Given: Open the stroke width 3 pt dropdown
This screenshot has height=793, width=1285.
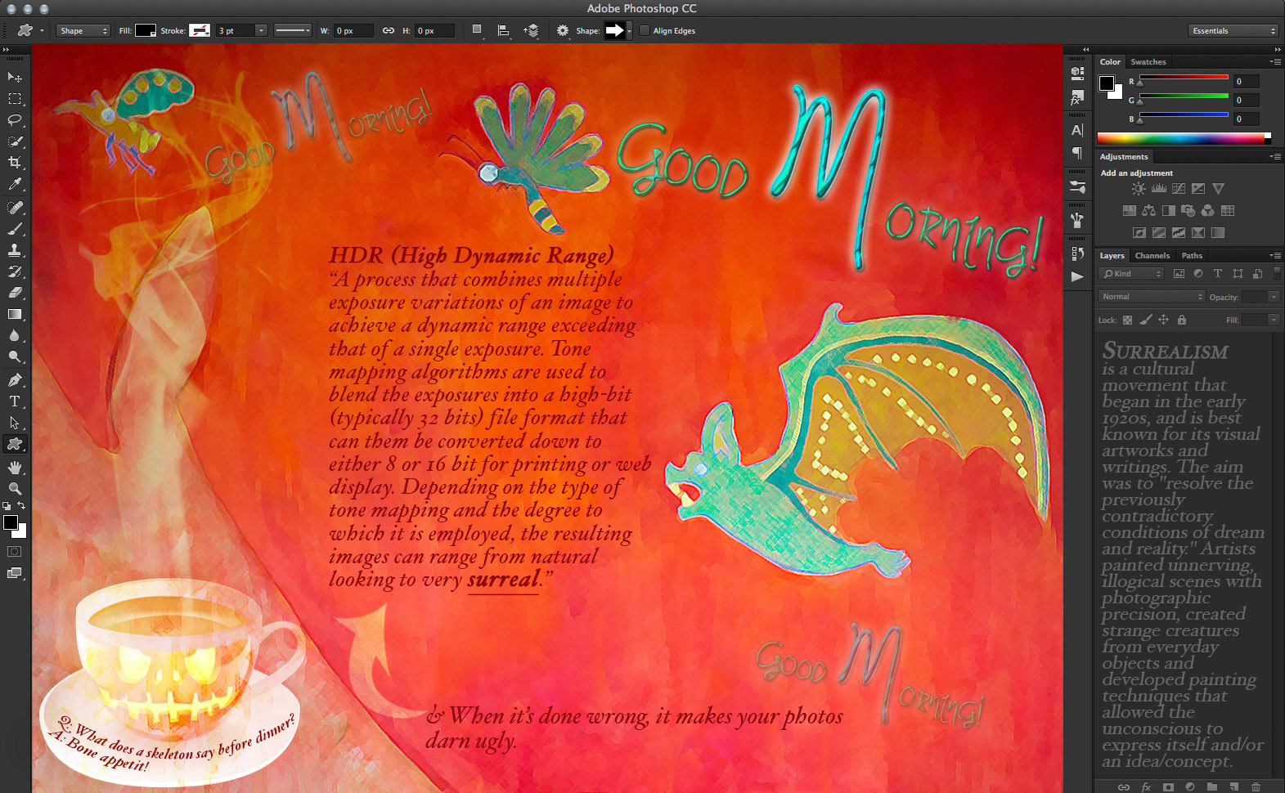Looking at the screenshot, I should tap(261, 31).
